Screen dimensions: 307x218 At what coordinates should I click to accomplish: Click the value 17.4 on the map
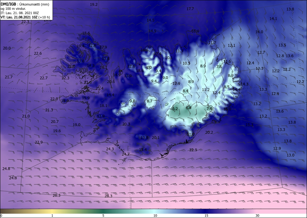click(x=157, y=54)
